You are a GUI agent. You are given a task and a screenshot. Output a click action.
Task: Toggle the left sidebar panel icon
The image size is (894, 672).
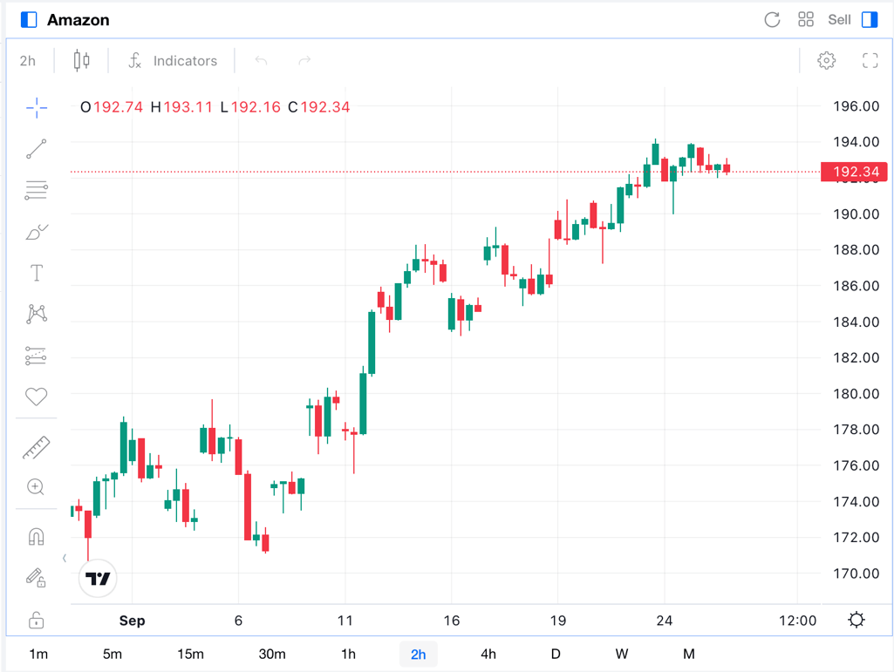(x=29, y=20)
